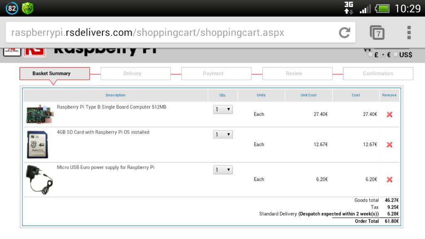Click the Tax value 9.25€
This screenshot has height=239, width=425.
[x=393, y=207]
